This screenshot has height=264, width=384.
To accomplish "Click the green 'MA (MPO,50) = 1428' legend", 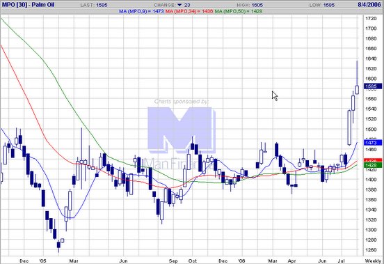I will (239, 11).
